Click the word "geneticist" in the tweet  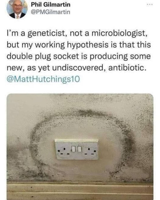point(47,33)
